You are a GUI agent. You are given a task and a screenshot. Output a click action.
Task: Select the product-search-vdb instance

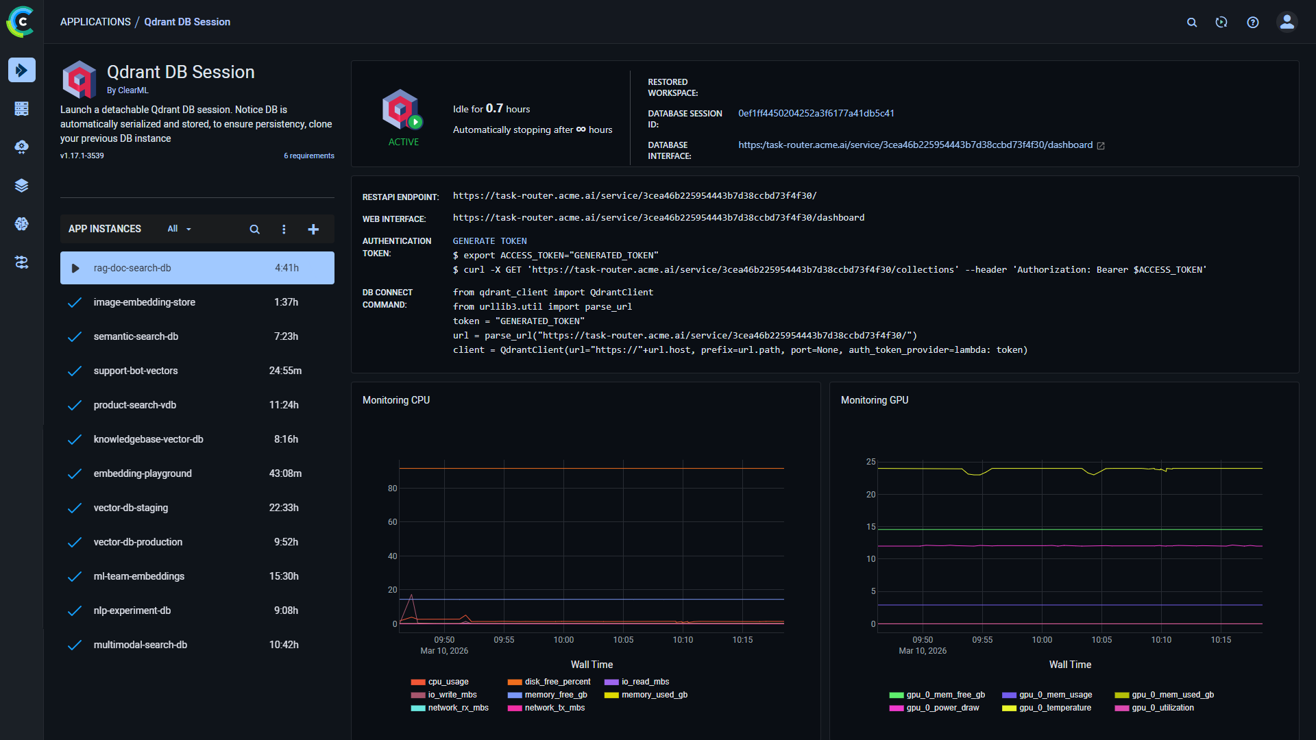pyautogui.click(x=197, y=405)
